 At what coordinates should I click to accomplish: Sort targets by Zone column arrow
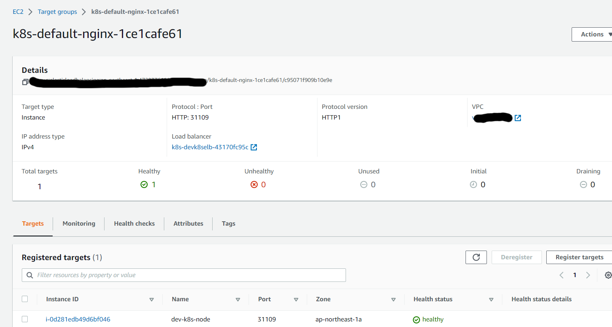coord(393,300)
